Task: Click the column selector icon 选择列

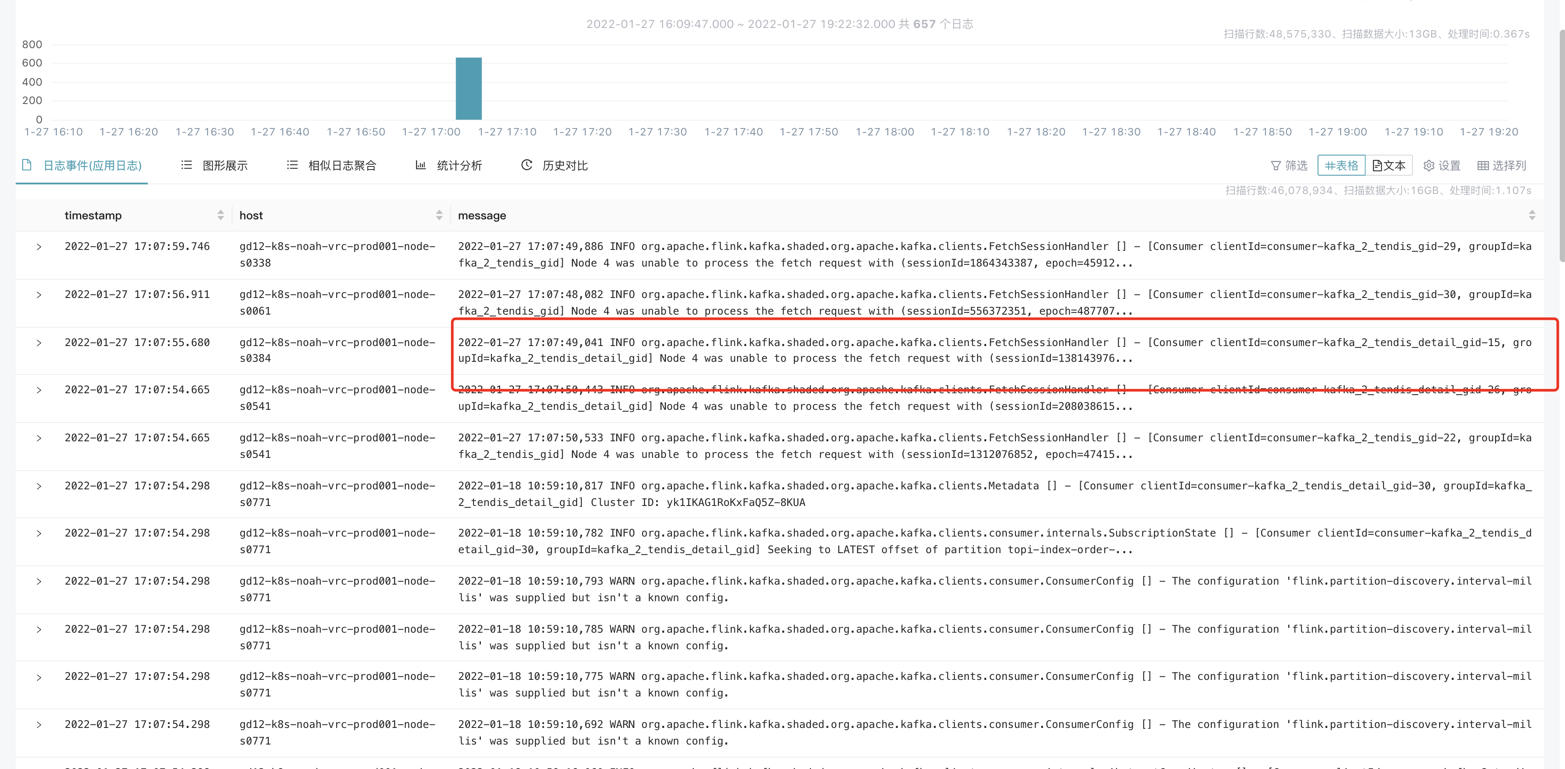Action: (x=1482, y=165)
